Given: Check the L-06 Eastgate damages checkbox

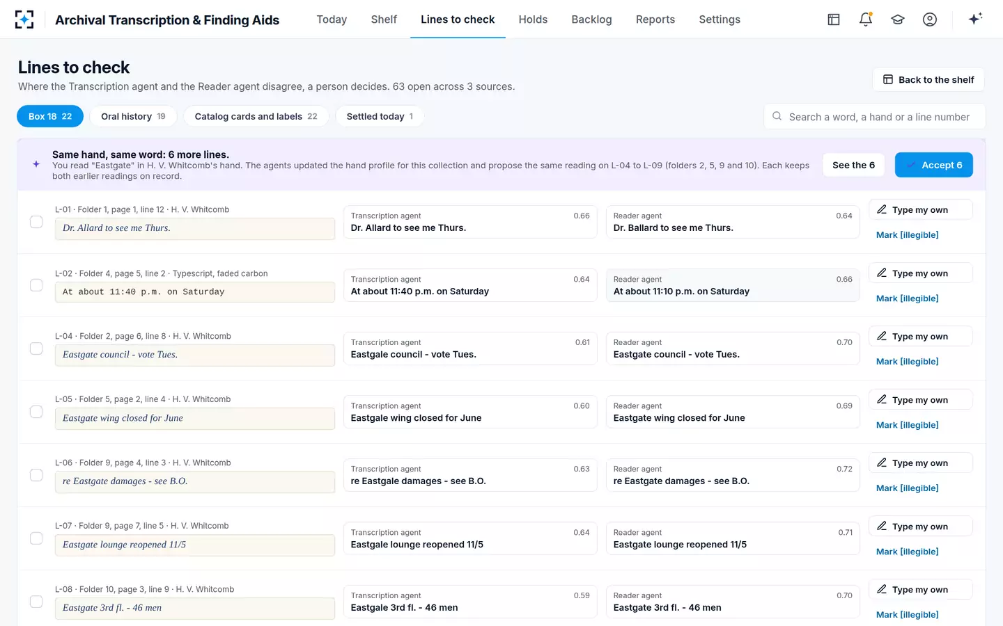Looking at the screenshot, I should point(36,475).
